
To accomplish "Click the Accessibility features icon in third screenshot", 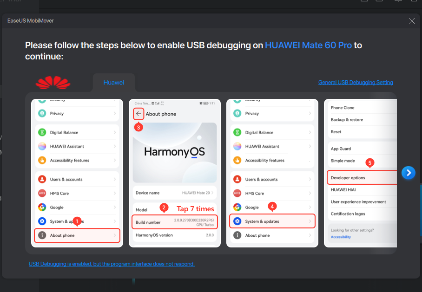I will coord(237,161).
